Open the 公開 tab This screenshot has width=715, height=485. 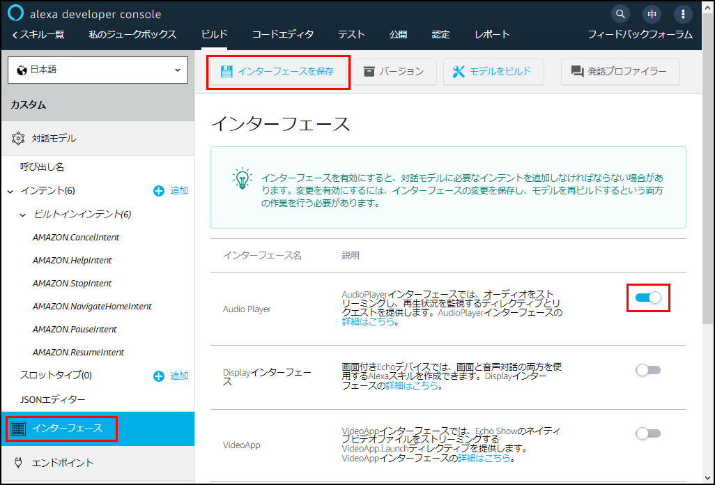[398, 34]
